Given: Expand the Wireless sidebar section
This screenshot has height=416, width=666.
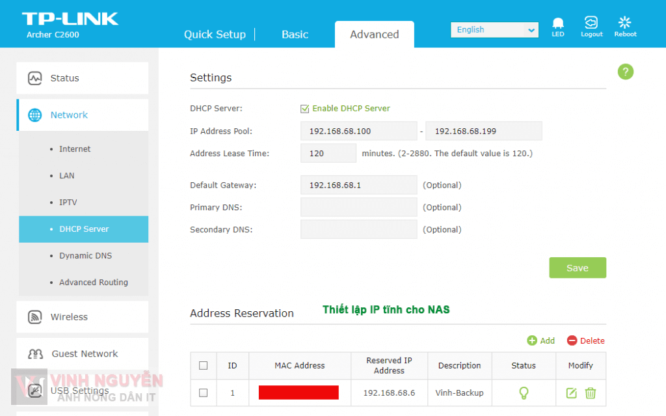Looking at the screenshot, I should click(x=69, y=317).
